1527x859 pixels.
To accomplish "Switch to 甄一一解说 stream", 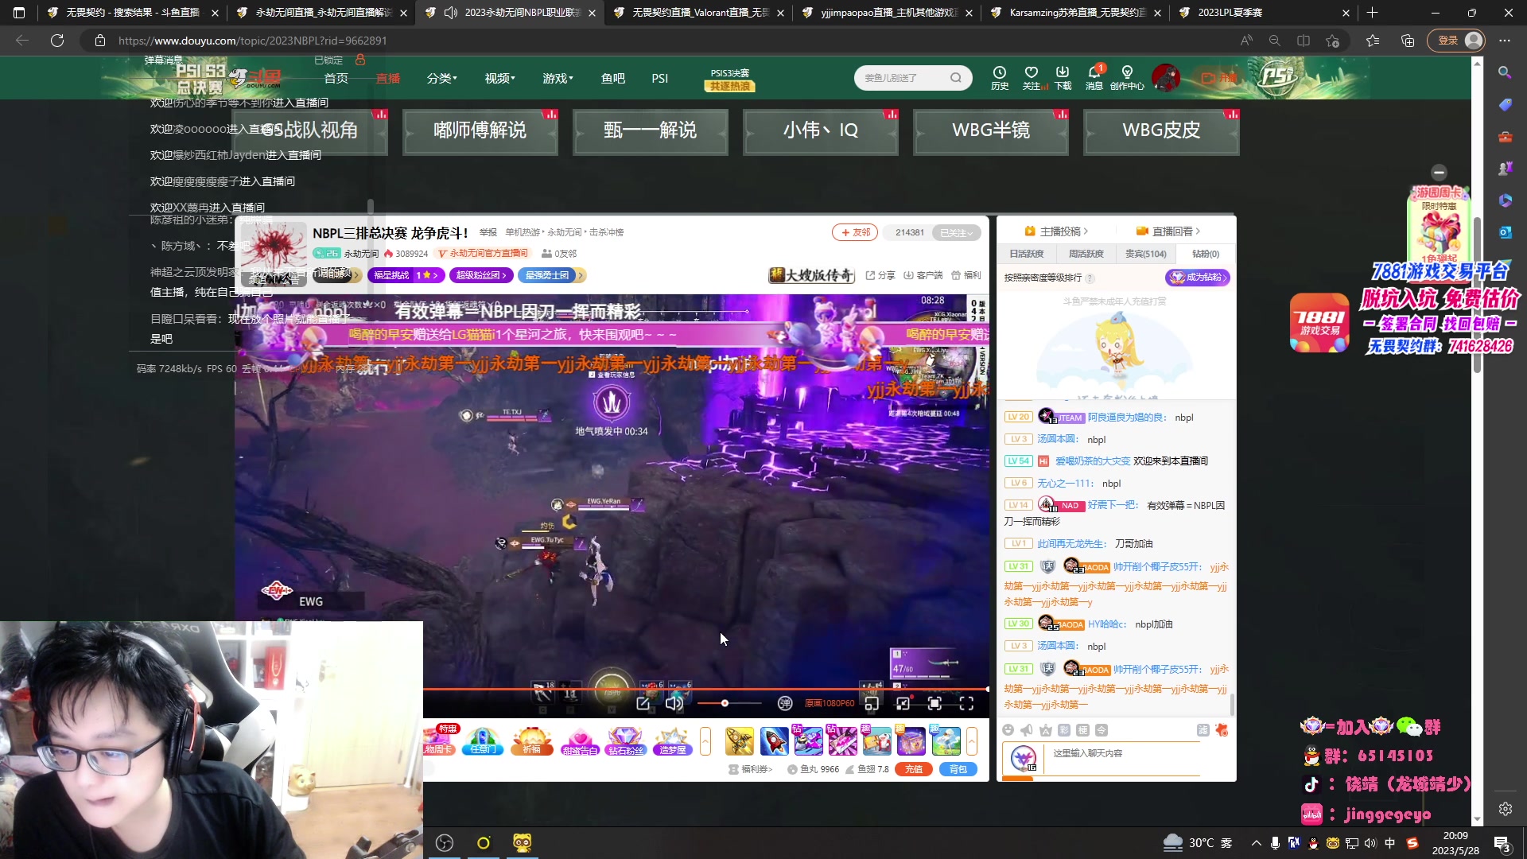I will coord(651,130).
